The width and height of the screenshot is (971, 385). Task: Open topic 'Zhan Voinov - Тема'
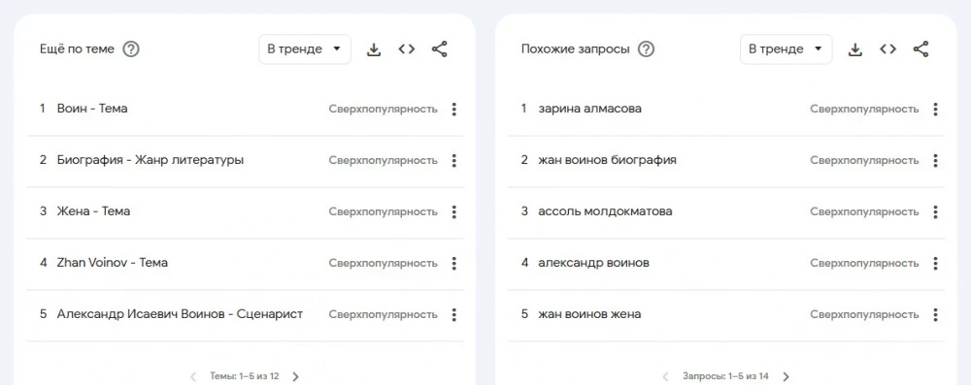[x=112, y=263]
